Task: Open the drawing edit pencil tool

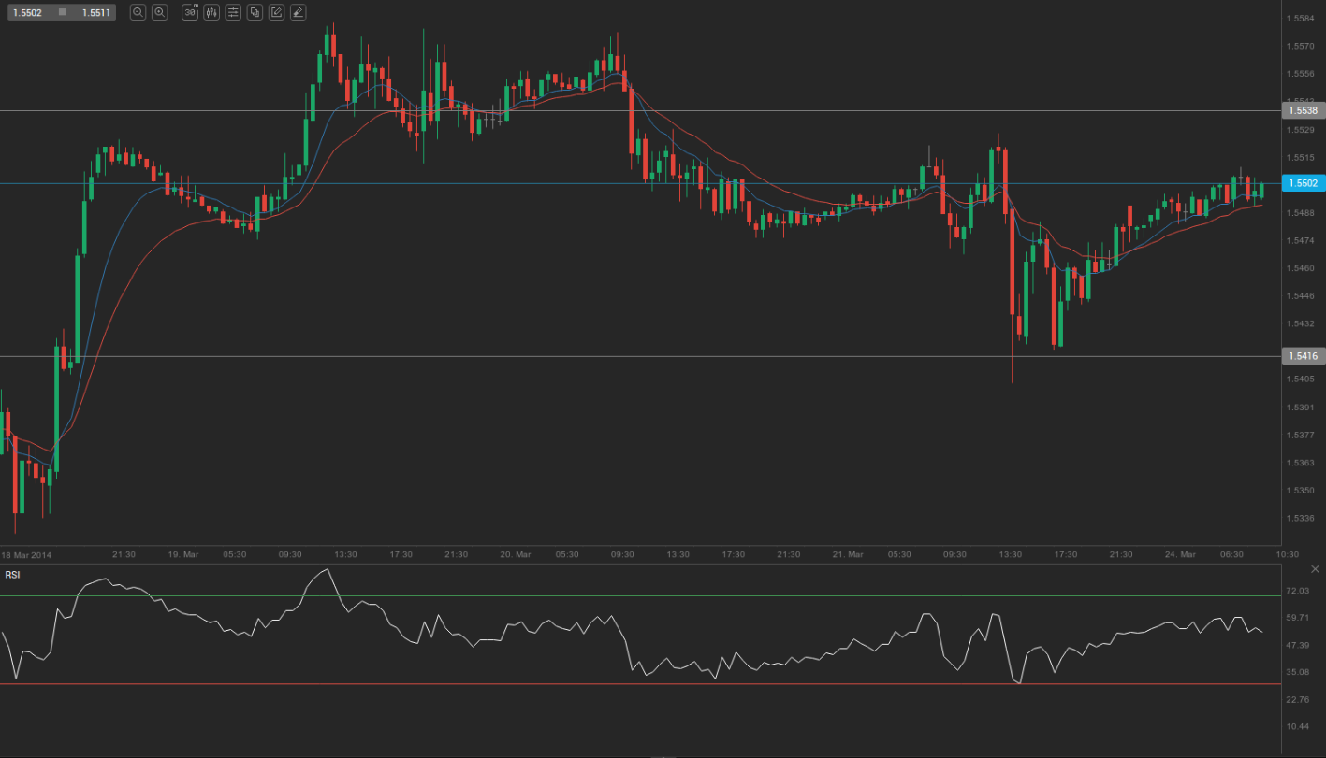Action: [276, 12]
